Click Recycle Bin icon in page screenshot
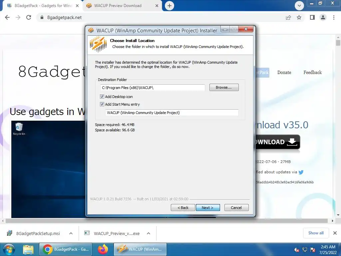 tap(19, 129)
